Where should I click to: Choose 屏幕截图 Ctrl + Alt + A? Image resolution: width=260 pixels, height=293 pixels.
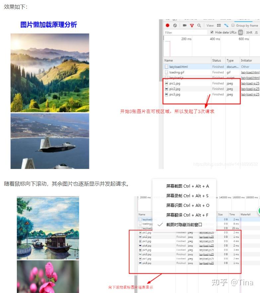(x=188, y=186)
